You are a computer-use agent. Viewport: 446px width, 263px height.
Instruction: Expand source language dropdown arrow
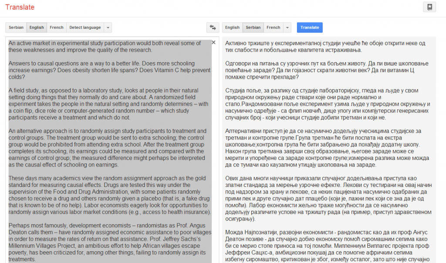click(x=108, y=27)
